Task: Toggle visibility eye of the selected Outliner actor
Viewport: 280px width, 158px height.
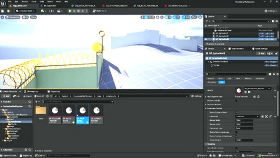Action: [x=206, y=39]
